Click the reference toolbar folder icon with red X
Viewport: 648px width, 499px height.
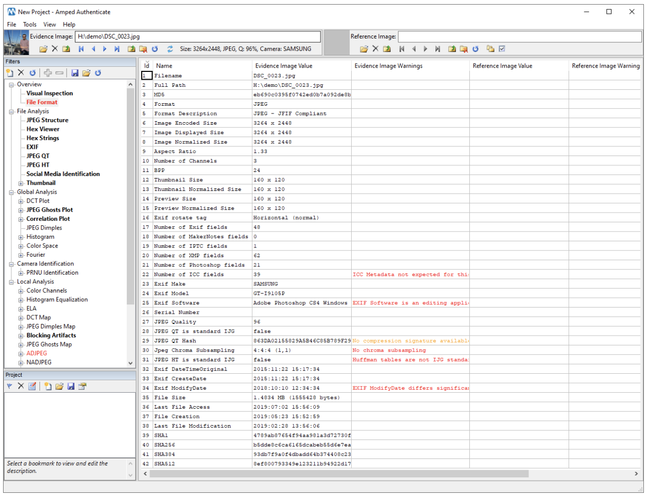[464, 49]
